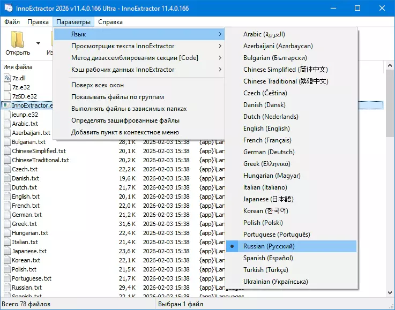Select Russian (Русский) language radio option
Image resolution: width=395 pixels, height=310 pixels.
269,246
